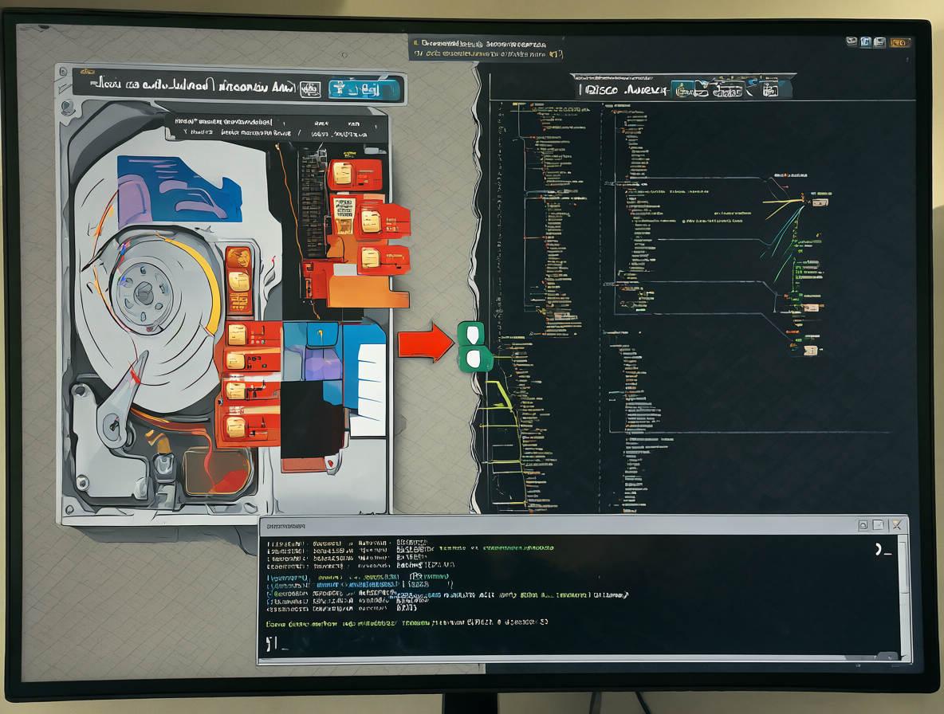Image resolution: width=944 pixels, height=714 pixels.
Task: Select the black square block below the blue section
Action: pos(312,421)
